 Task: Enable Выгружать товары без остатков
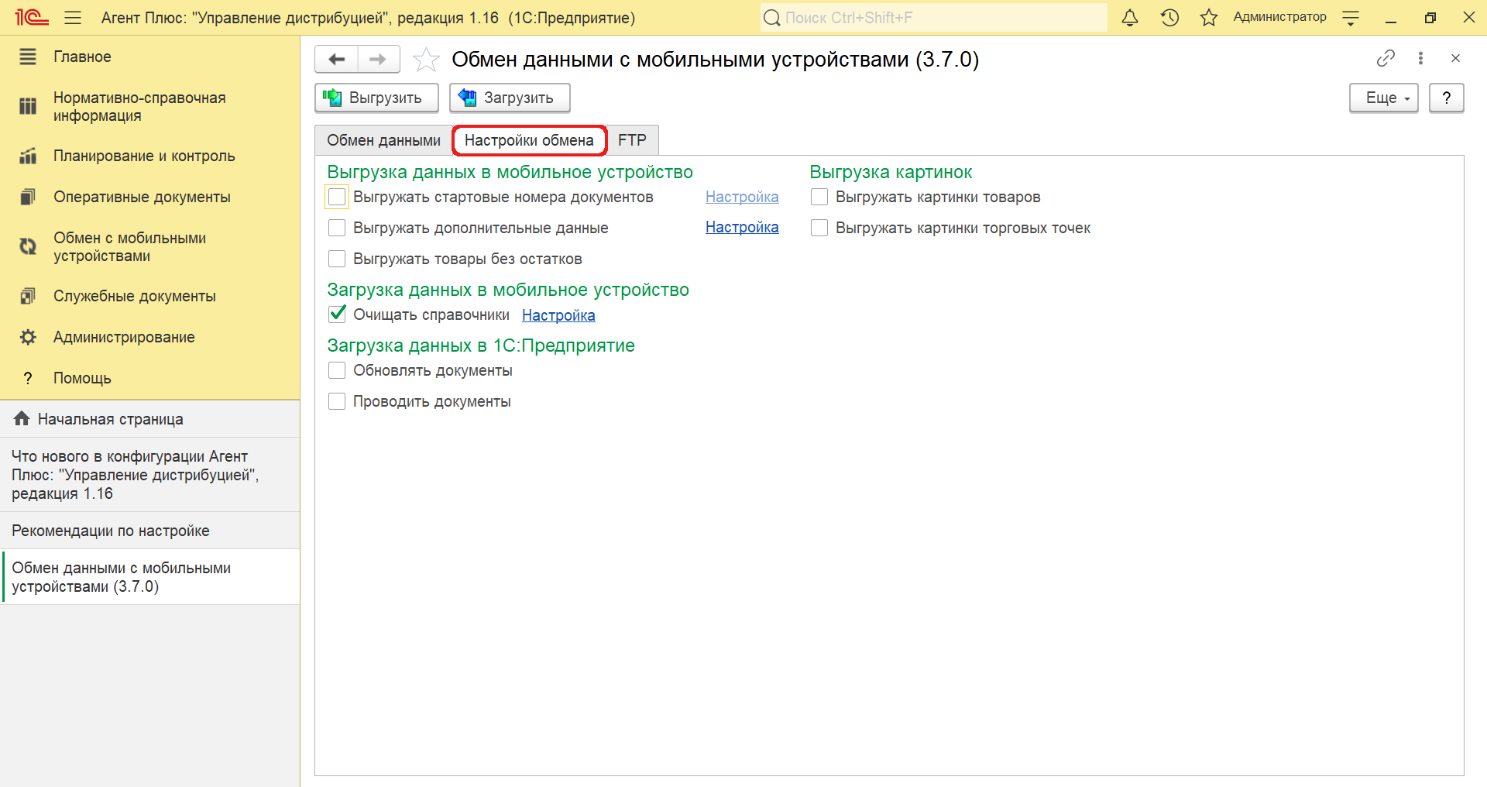(x=337, y=259)
